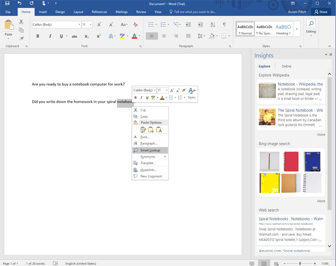The image size is (336, 266).
Task: Select the yellow notebook image thumbnail
Action: click(269, 183)
